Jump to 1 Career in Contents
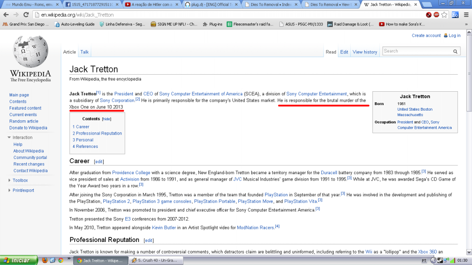This screenshot has width=472, height=265. (81, 127)
